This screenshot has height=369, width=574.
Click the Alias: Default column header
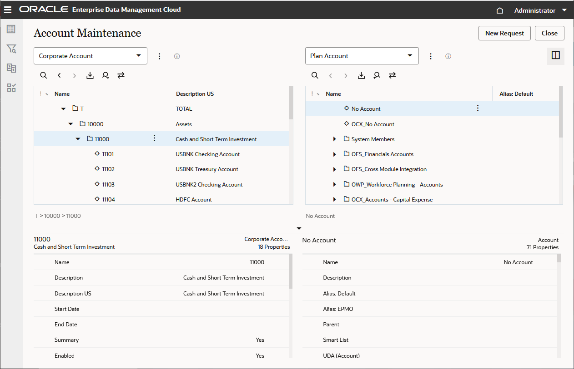pyautogui.click(x=516, y=94)
